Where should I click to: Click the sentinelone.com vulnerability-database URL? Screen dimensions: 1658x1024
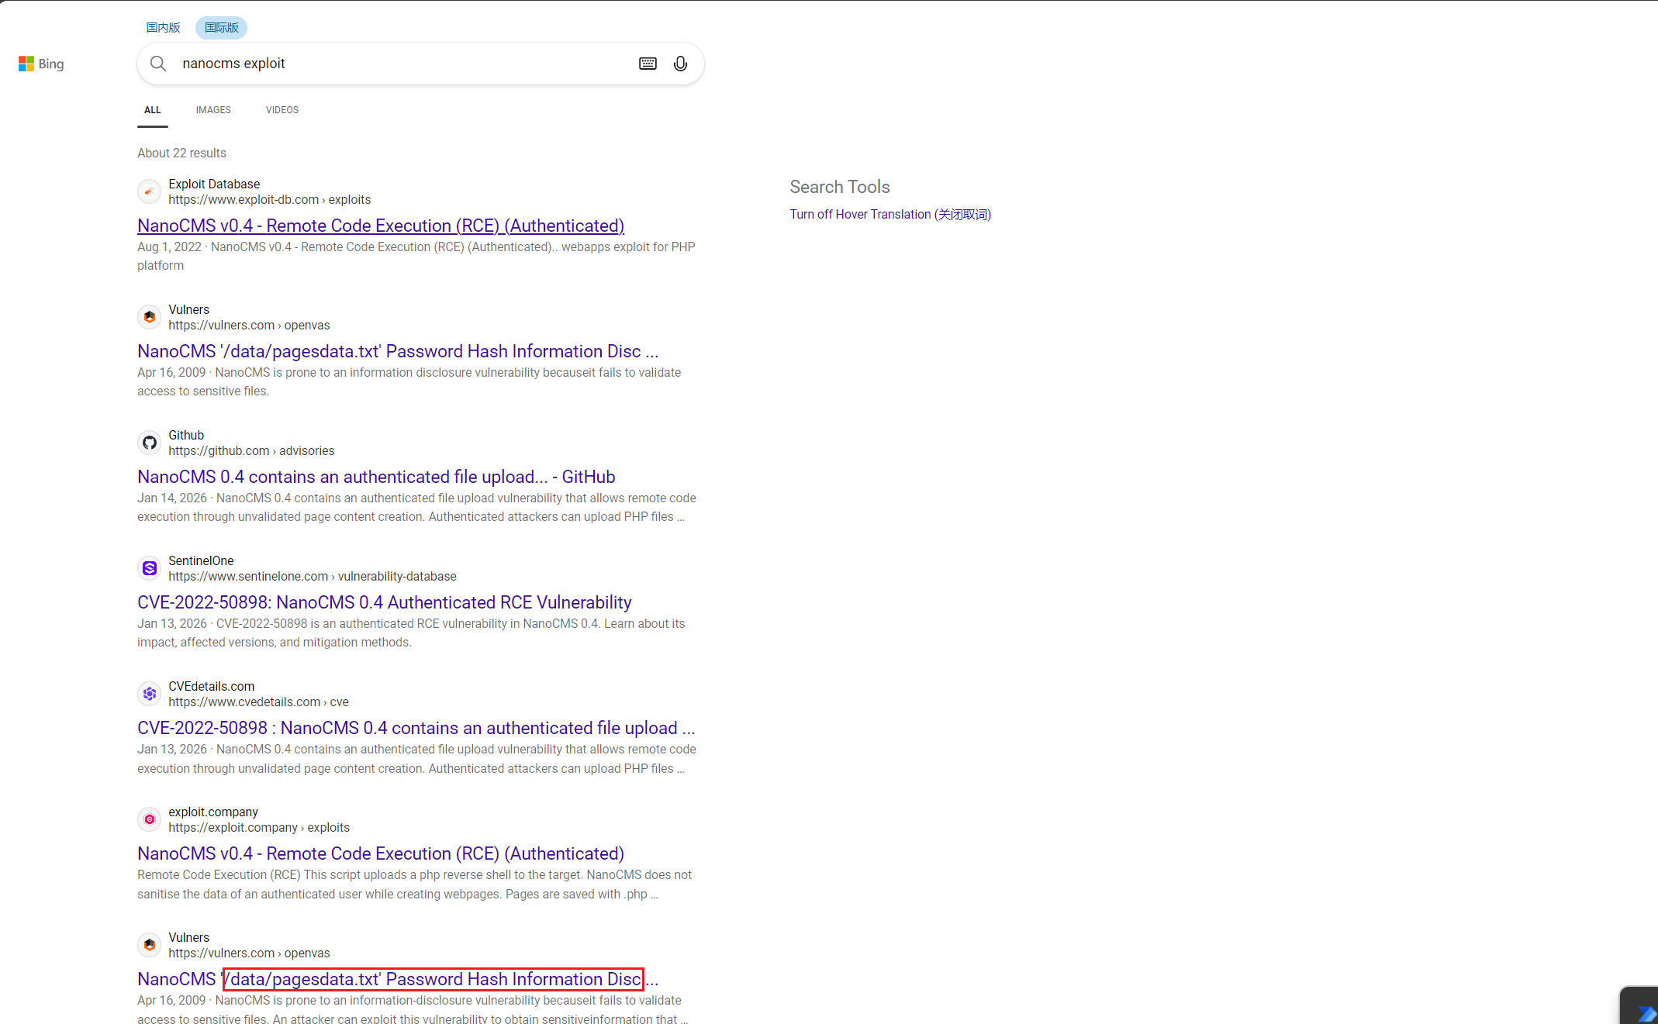pos(313,576)
